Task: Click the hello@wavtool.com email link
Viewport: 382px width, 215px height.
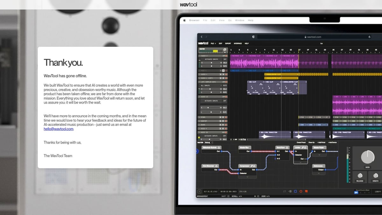Action: pyautogui.click(x=58, y=129)
